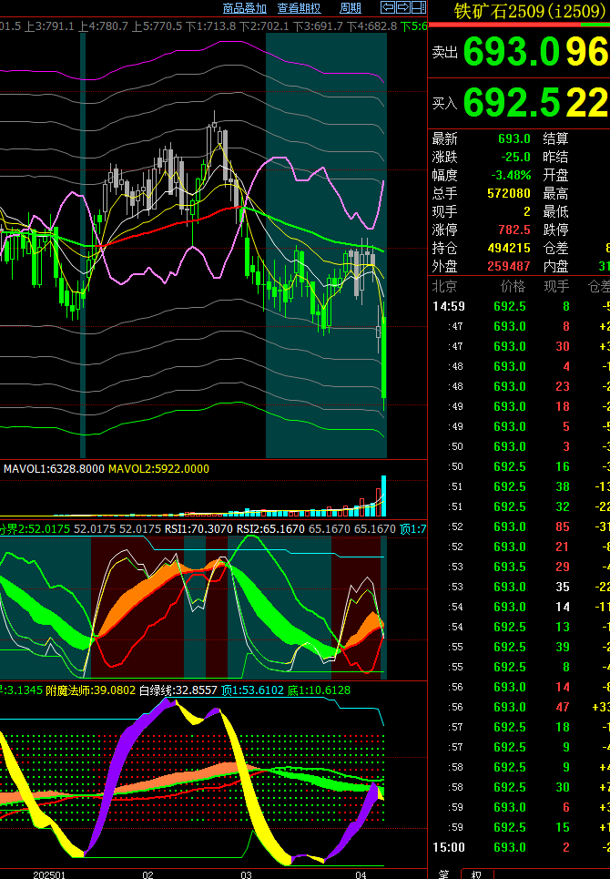Screen dimensions: 610x879
Task: Switch to the 权 tab
Action: click(x=477, y=874)
